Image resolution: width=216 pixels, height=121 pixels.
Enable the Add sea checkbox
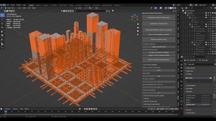(x=143, y=98)
